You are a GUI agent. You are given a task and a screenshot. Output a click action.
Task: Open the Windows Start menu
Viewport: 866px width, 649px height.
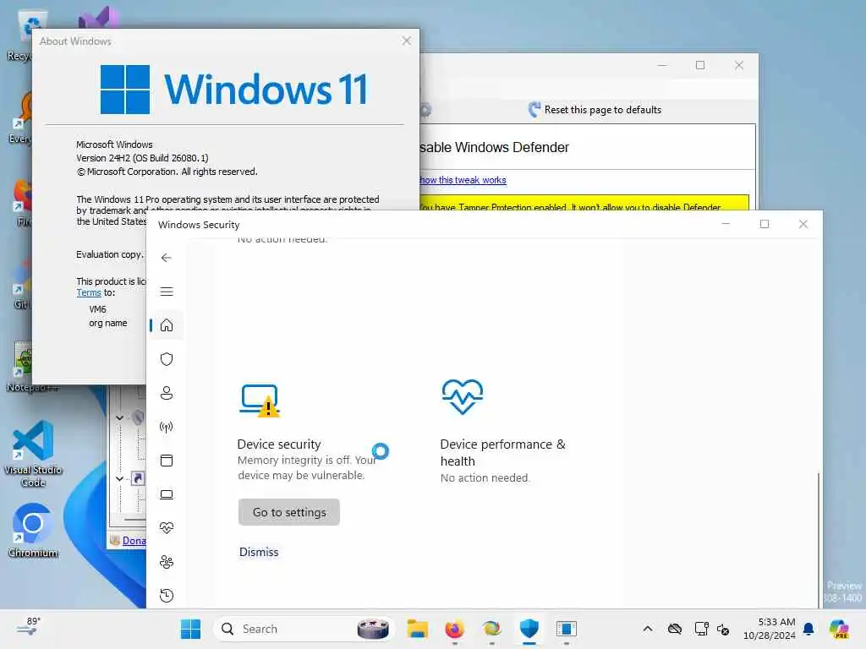pyautogui.click(x=190, y=629)
